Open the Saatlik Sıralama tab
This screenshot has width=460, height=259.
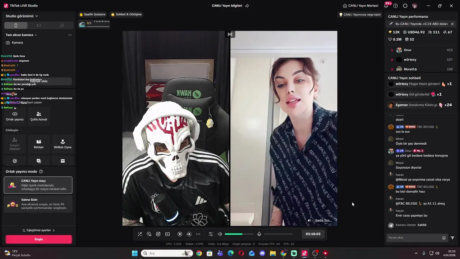[92, 14]
